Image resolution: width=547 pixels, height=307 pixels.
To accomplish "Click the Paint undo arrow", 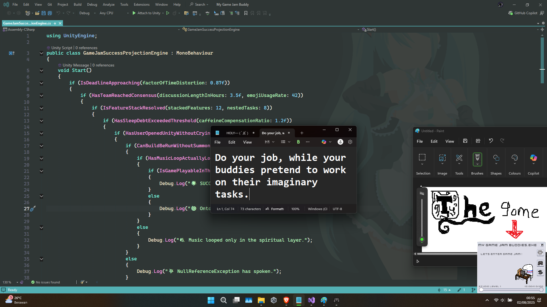I will 491,141.
